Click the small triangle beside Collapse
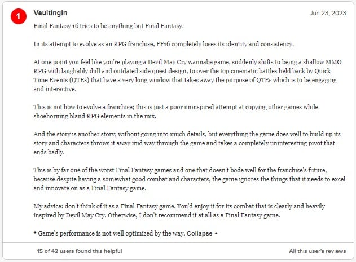 click(216, 233)
